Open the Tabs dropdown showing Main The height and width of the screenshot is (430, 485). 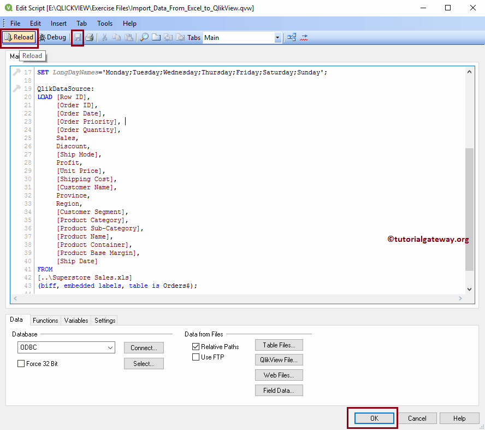tap(240, 37)
